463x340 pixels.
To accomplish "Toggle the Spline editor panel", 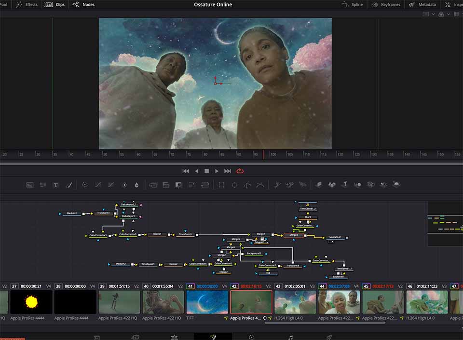I will coord(352,4).
